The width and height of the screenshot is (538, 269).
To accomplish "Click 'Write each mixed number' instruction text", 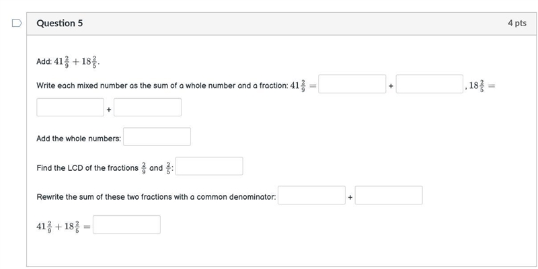I will [x=162, y=86].
